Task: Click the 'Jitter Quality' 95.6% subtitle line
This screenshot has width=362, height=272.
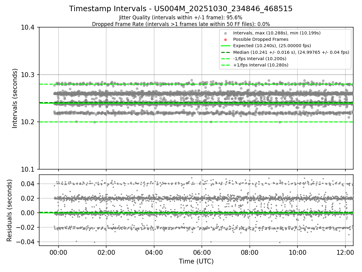Action: pos(181,18)
